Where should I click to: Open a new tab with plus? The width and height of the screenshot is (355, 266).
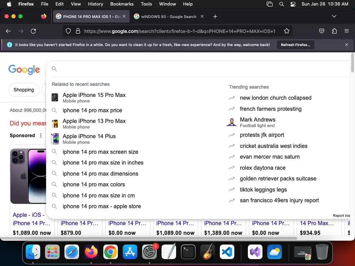[x=215, y=17]
